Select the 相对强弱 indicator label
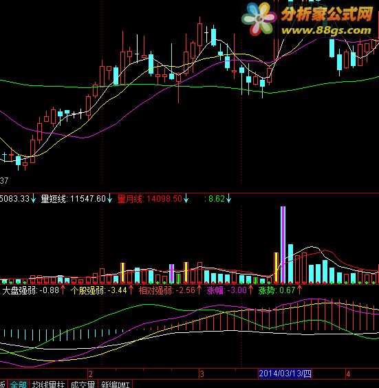 click(155, 290)
